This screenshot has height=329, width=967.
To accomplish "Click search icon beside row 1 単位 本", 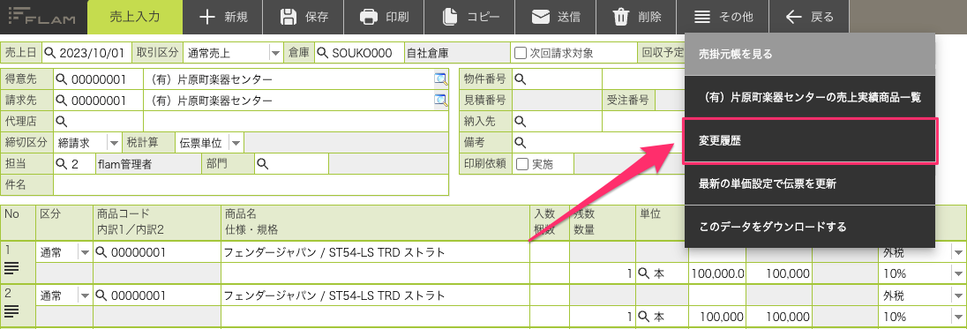I will coord(644,273).
